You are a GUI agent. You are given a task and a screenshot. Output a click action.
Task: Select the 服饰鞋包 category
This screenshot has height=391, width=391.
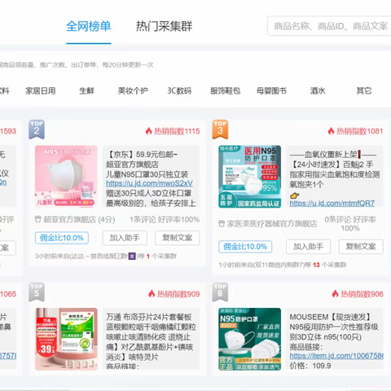click(x=226, y=90)
